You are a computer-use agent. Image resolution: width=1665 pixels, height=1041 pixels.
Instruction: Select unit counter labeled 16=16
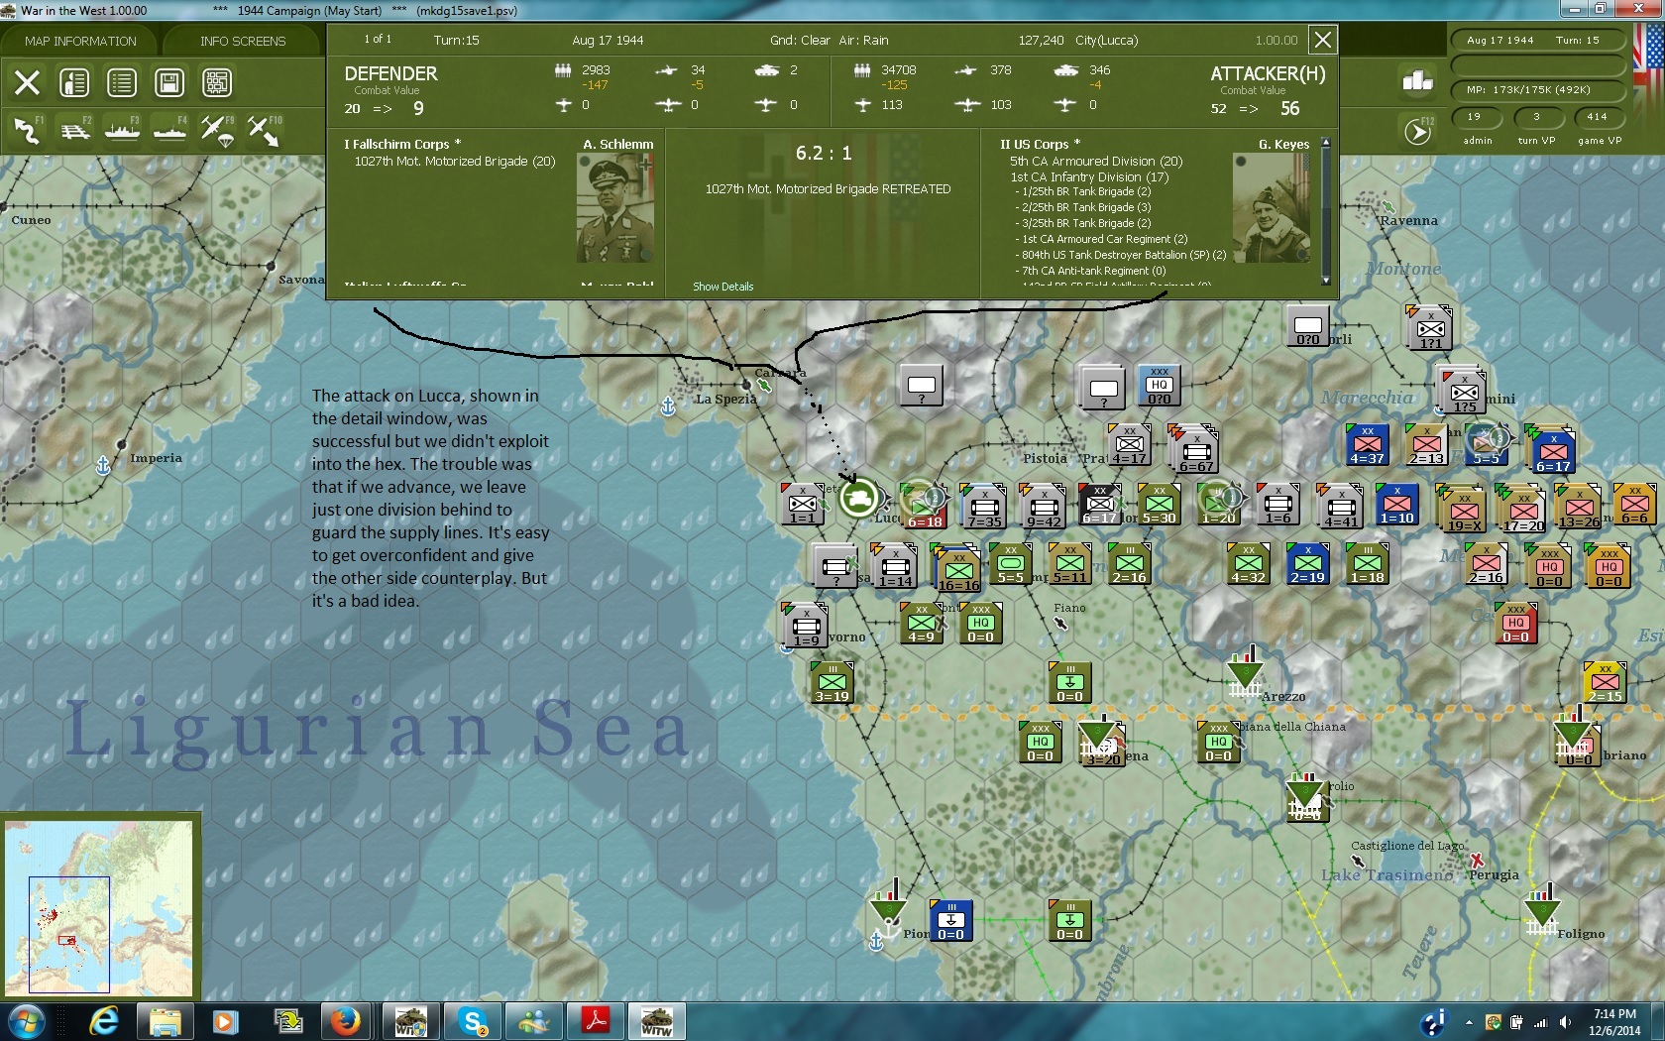tap(957, 568)
